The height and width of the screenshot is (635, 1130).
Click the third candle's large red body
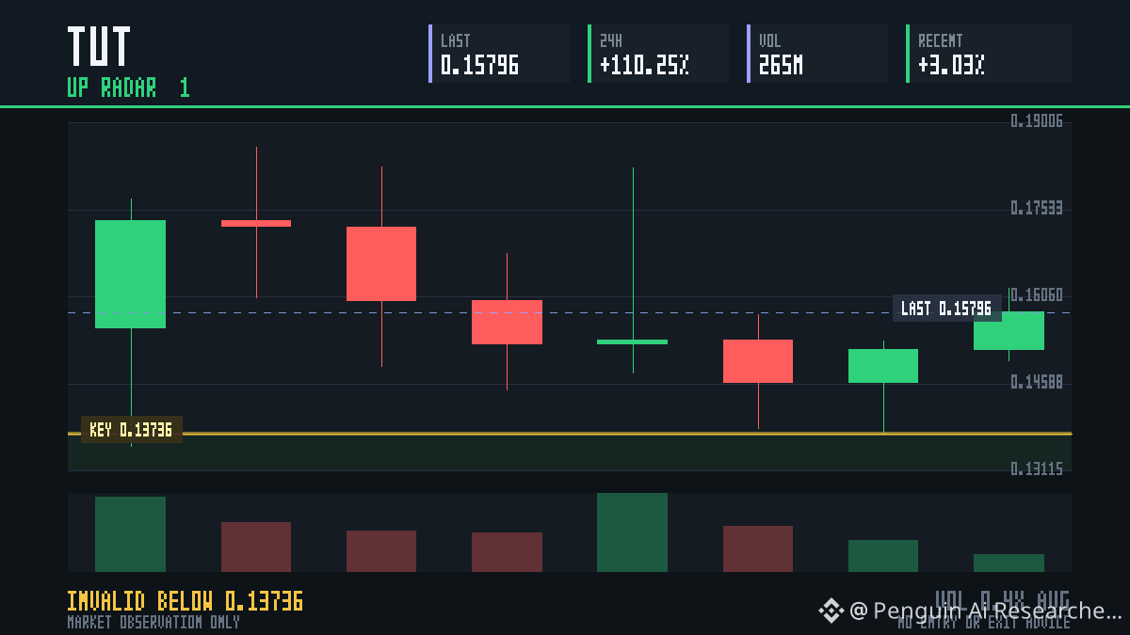(381, 263)
